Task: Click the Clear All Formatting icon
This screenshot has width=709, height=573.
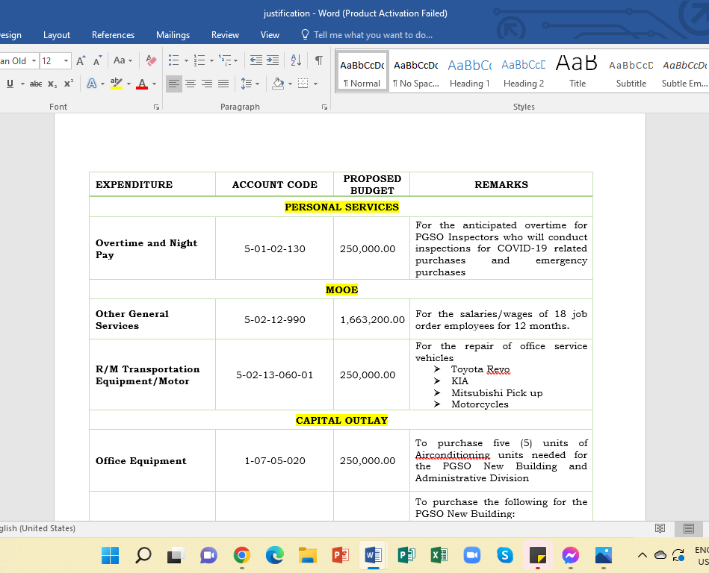Action: pos(151,60)
